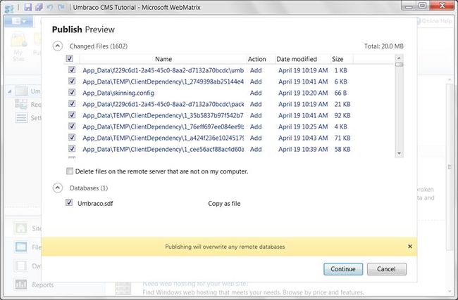Screen dimensions: 458x300
Task: Enable Delete files on the remote server option
Action: pyautogui.click(x=70, y=171)
